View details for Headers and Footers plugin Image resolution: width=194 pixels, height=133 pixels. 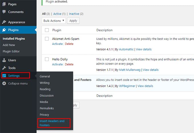coord(145,86)
